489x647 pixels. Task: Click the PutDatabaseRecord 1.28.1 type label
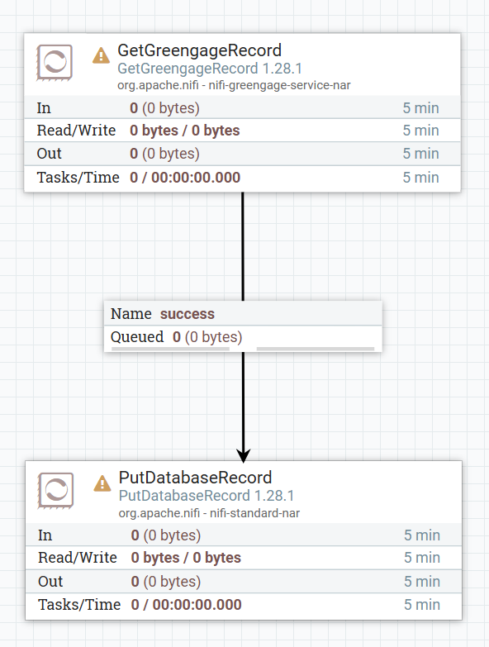click(207, 496)
